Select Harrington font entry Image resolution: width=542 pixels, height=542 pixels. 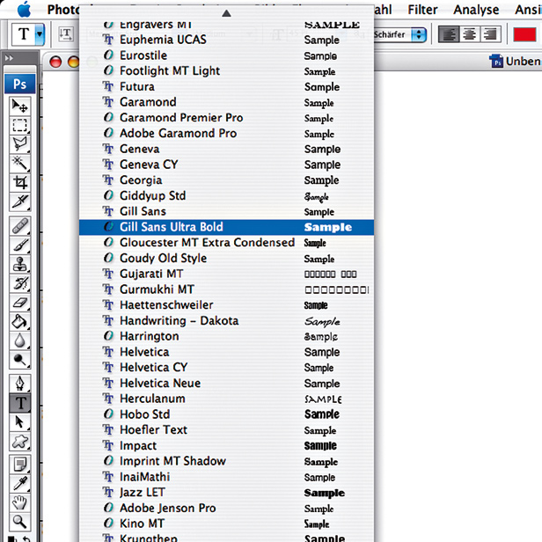coord(226,336)
